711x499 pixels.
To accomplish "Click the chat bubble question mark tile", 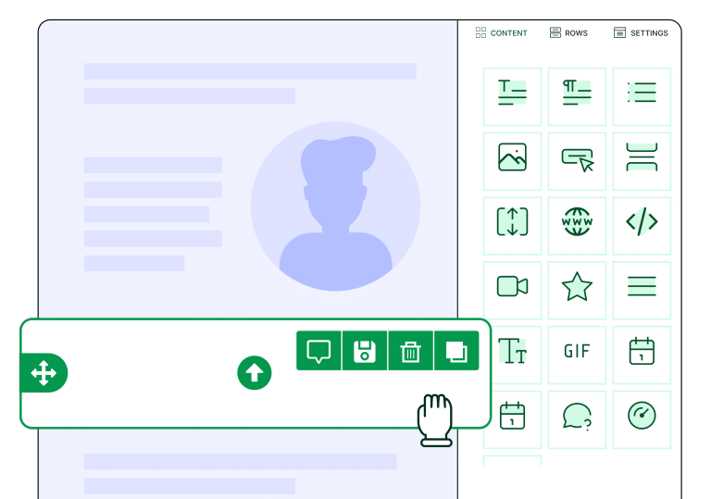I will point(577,416).
